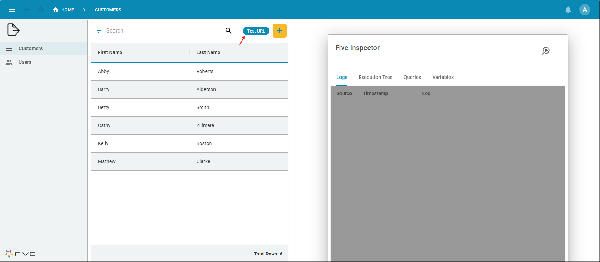The width and height of the screenshot is (600, 262).
Task: Select Users in the sidebar menu
Action: 25,62
